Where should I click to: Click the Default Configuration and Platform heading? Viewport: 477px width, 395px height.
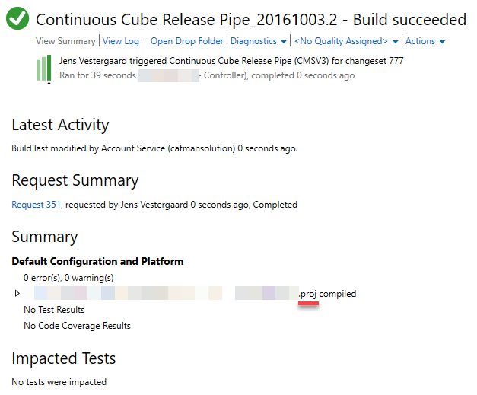97,261
